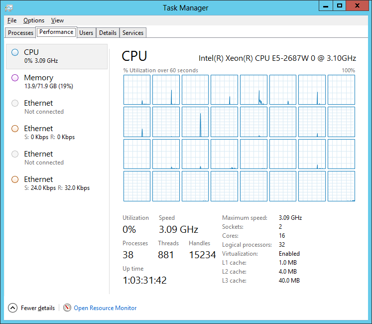
Task: Switch to the Users tab
Action: (86, 33)
